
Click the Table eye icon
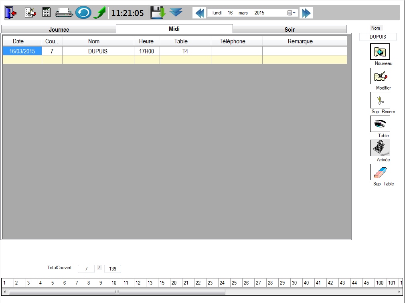[x=380, y=124]
